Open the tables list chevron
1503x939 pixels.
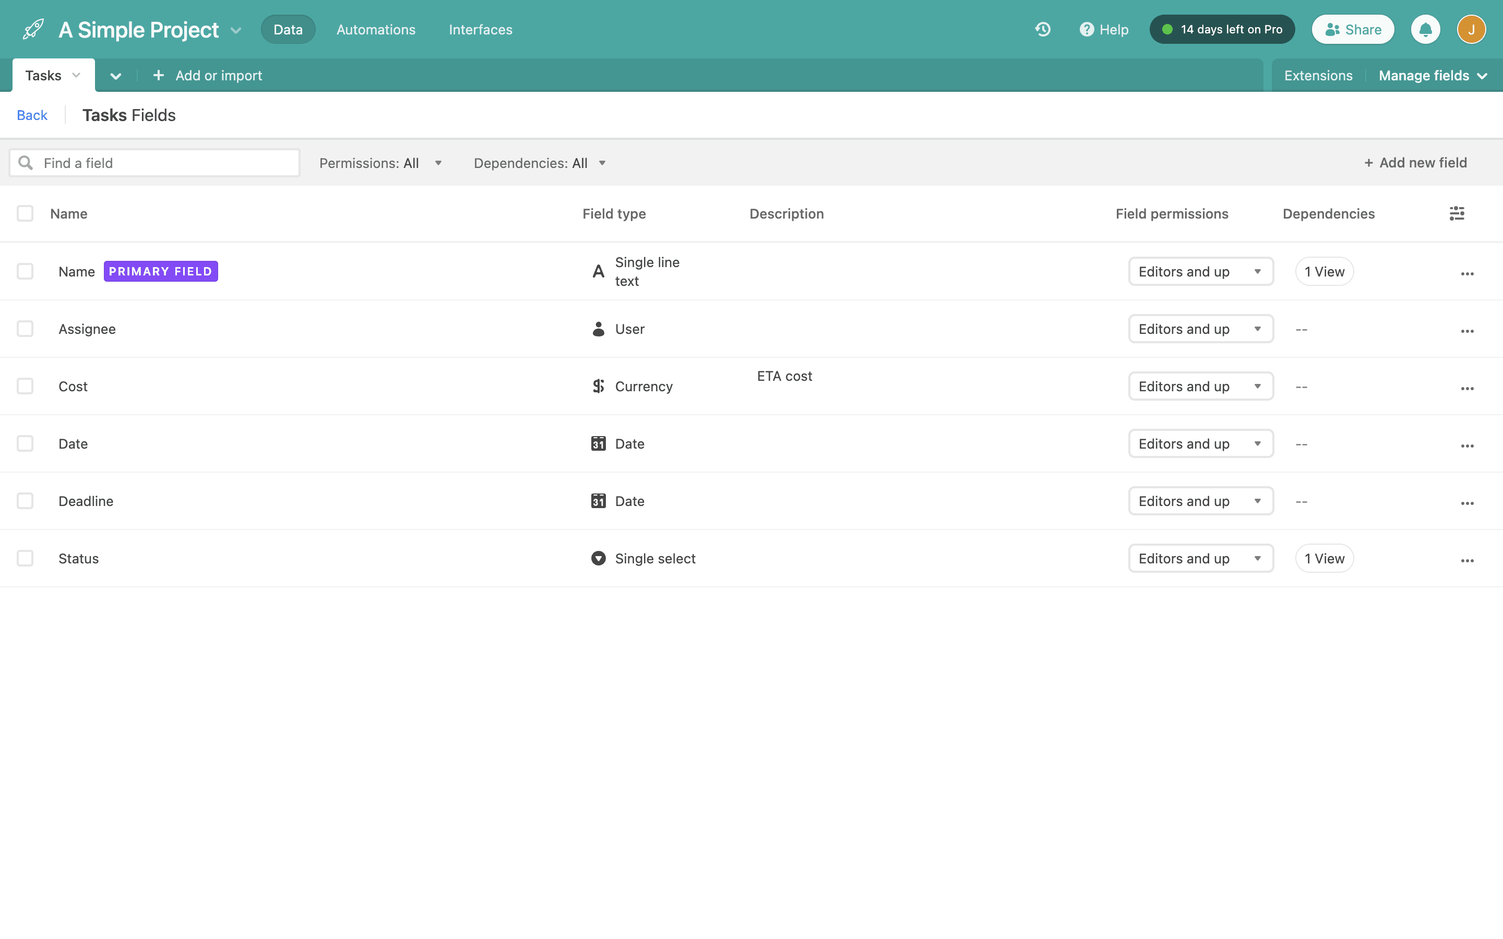point(115,76)
